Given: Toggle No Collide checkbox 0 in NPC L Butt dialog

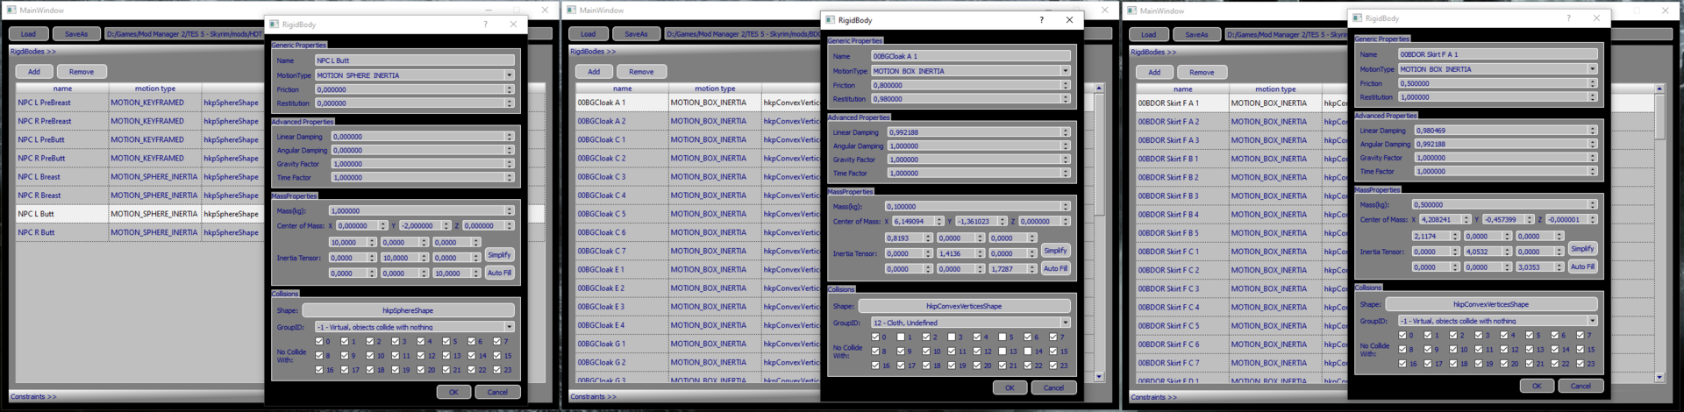Looking at the screenshot, I should 319,342.
